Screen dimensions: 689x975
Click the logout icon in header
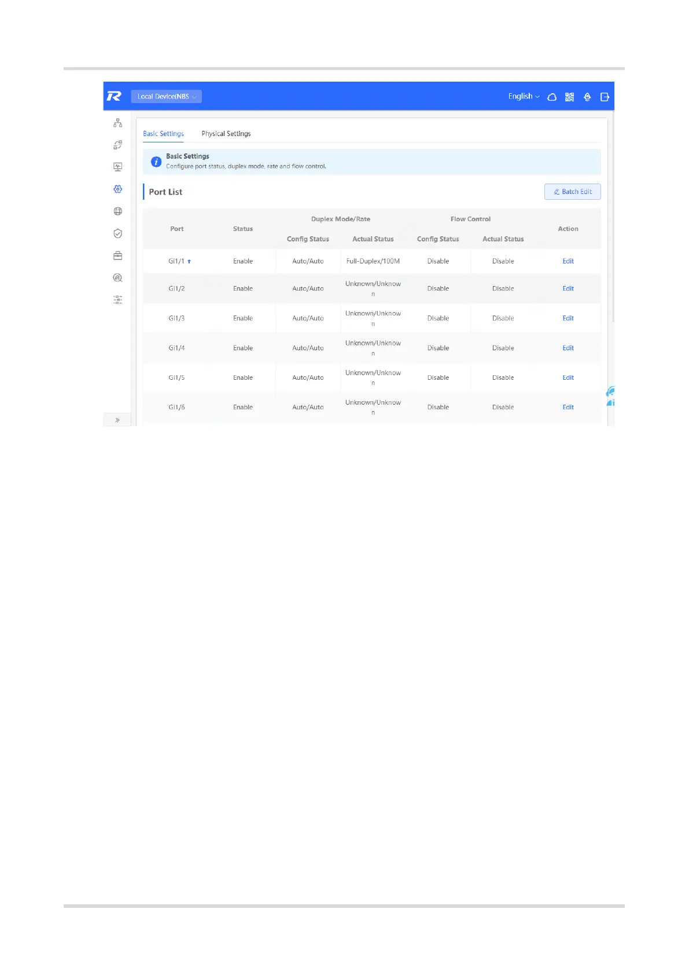pyautogui.click(x=605, y=97)
